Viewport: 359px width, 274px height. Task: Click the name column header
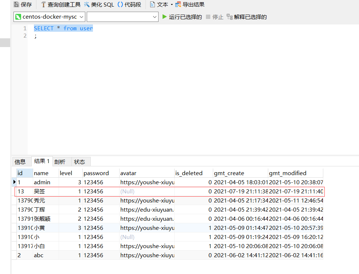click(x=46, y=173)
